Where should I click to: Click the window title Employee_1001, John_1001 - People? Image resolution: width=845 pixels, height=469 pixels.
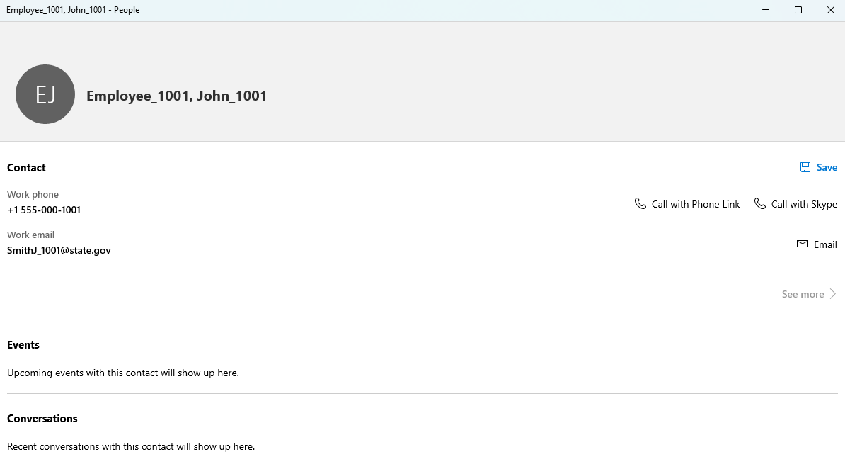[x=73, y=10]
